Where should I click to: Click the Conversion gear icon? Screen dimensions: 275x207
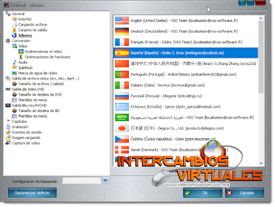(8, 41)
